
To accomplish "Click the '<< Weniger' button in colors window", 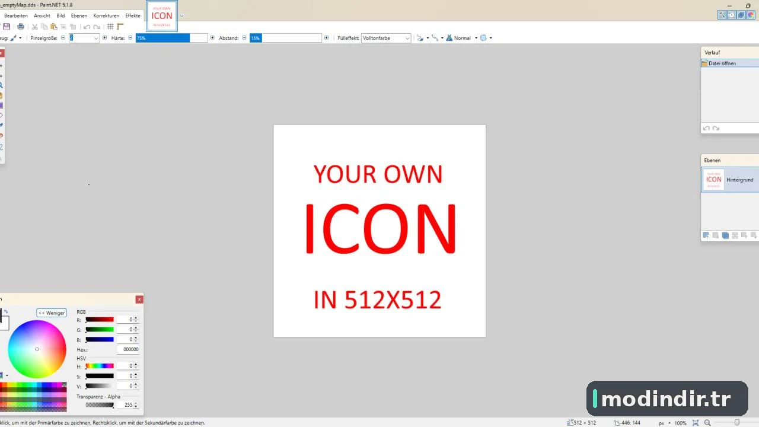I will (x=52, y=313).
